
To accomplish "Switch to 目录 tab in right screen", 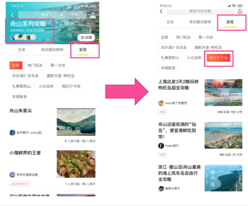I will [170, 22].
